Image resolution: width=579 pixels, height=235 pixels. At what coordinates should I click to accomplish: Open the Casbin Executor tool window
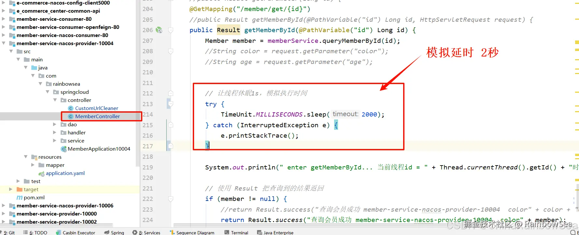(x=76, y=232)
